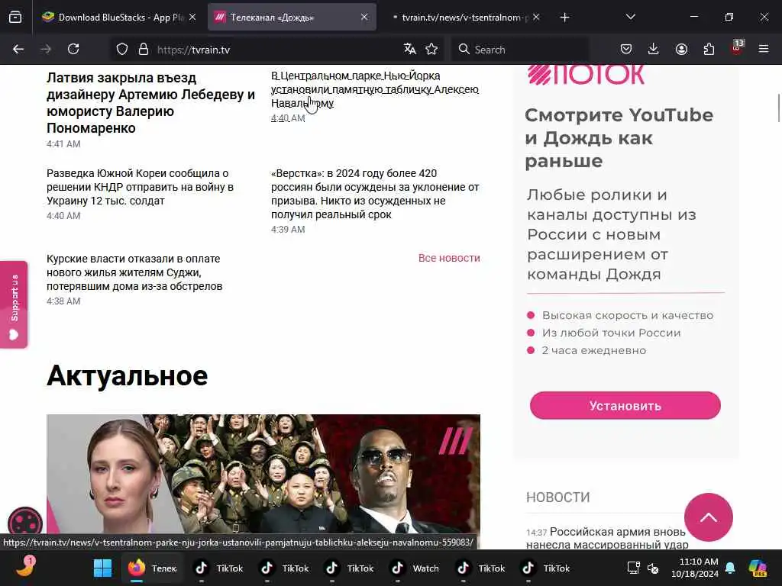Open Firefox View icon in the tab bar
This screenshot has height=586, width=782.
coord(15,18)
